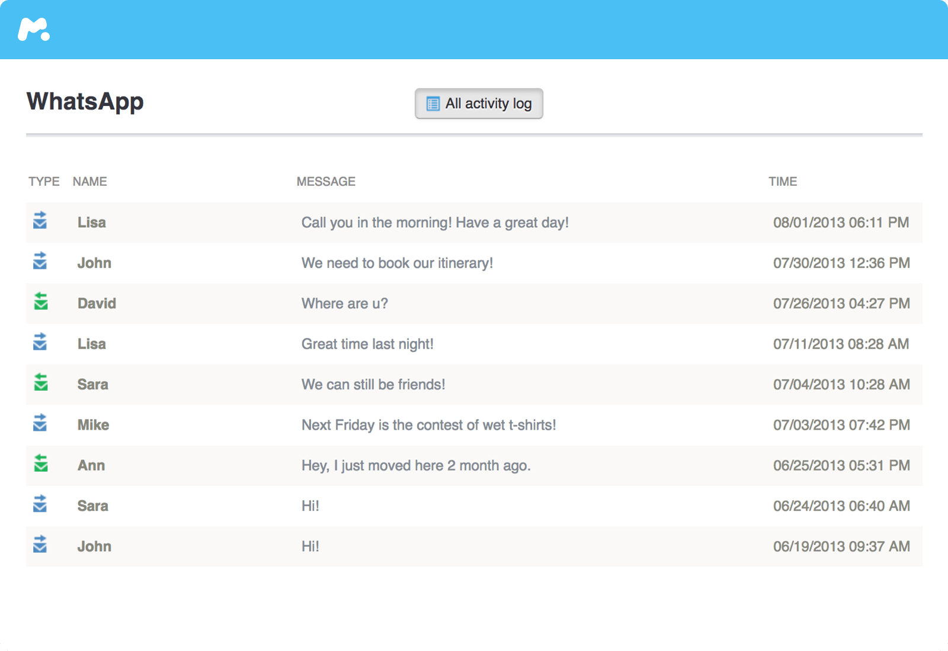Image resolution: width=948 pixels, height=651 pixels.
Task: Select name John in the 07/30/2013 row
Action: click(x=94, y=263)
